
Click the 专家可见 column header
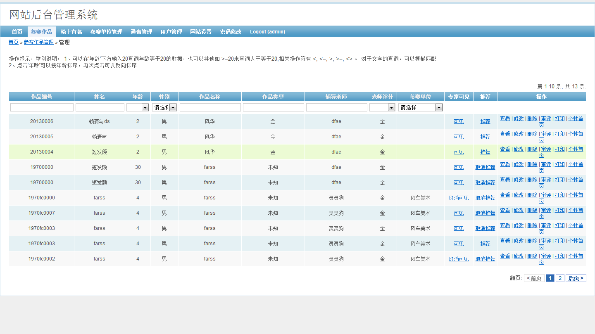(459, 97)
